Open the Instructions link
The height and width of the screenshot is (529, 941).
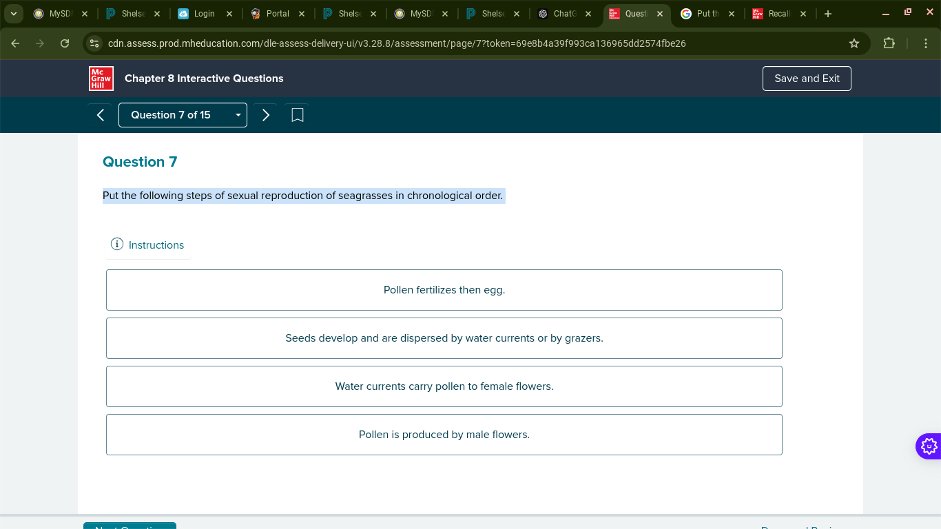(x=156, y=245)
